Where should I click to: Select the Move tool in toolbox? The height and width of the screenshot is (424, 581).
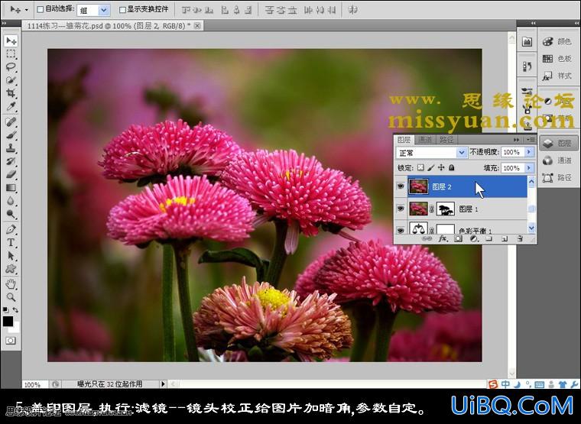(11, 40)
